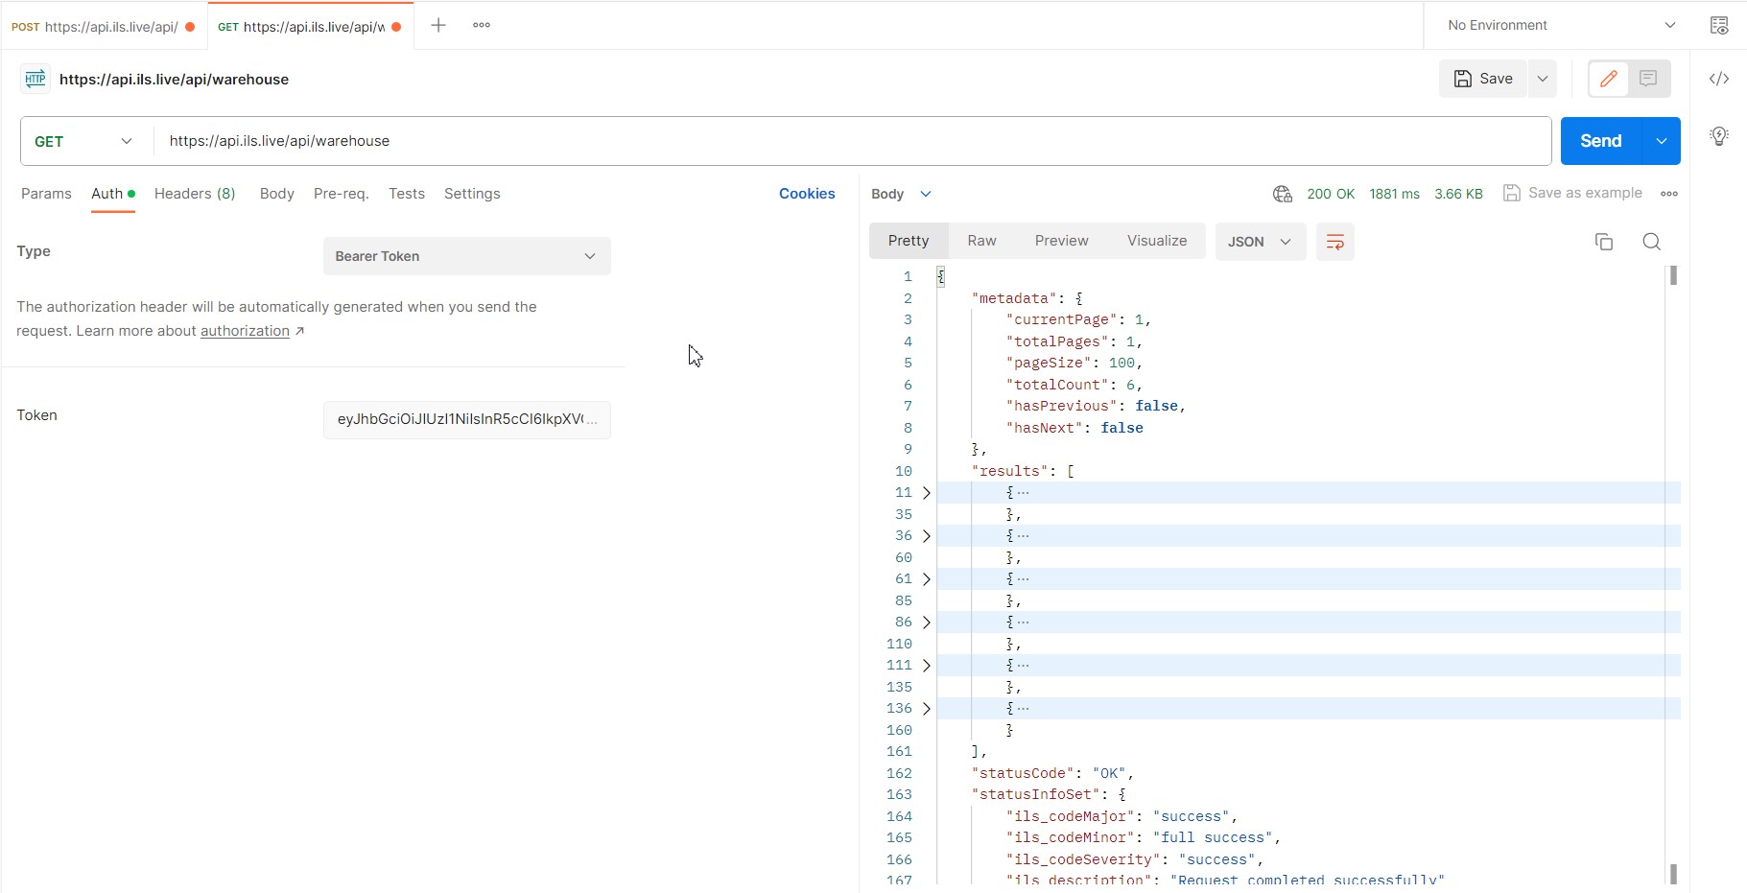Click the request URL input field
This screenshot has height=893, width=1747.
tap(672, 140)
